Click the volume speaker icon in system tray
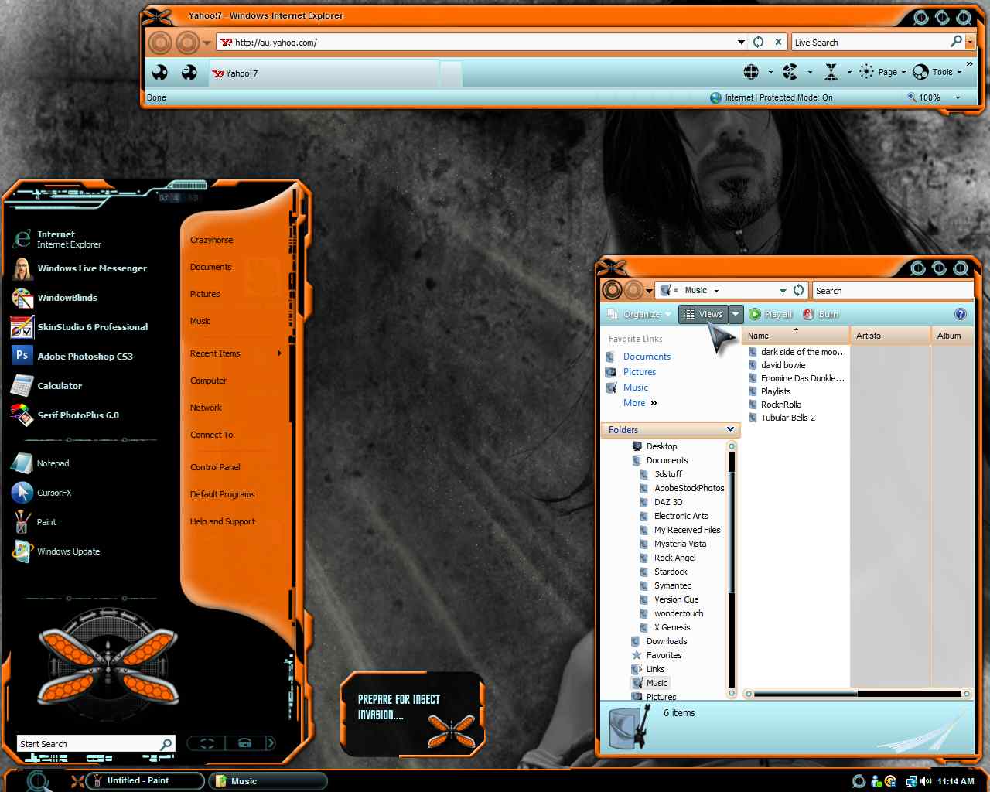The height and width of the screenshot is (792, 990). click(927, 781)
